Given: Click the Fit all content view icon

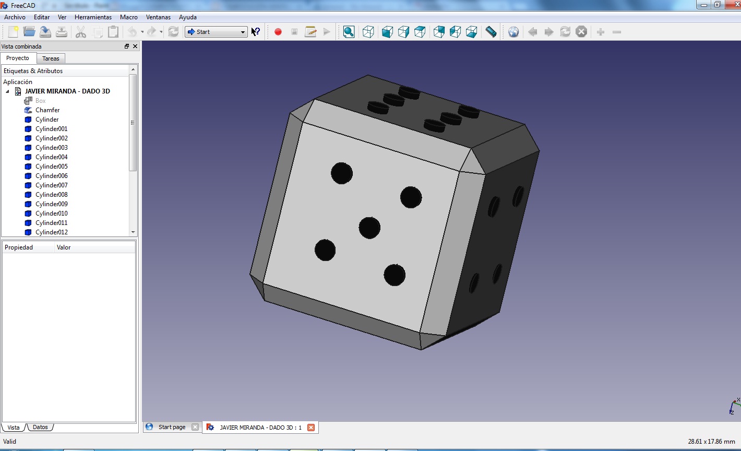Looking at the screenshot, I should pyautogui.click(x=349, y=32).
